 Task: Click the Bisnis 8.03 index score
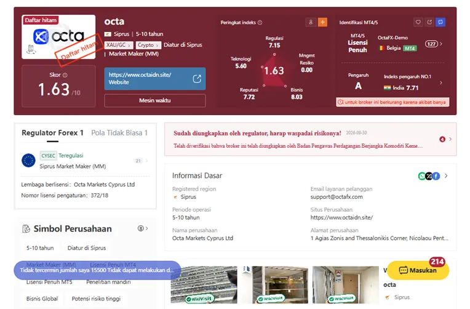tap(297, 94)
